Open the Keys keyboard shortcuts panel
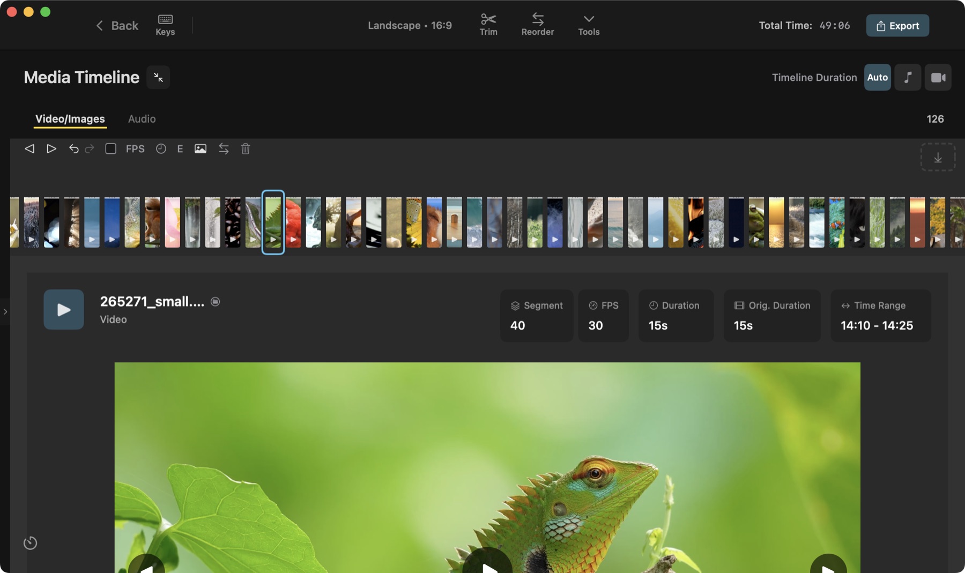This screenshot has height=573, width=965. pyautogui.click(x=165, y=25)
